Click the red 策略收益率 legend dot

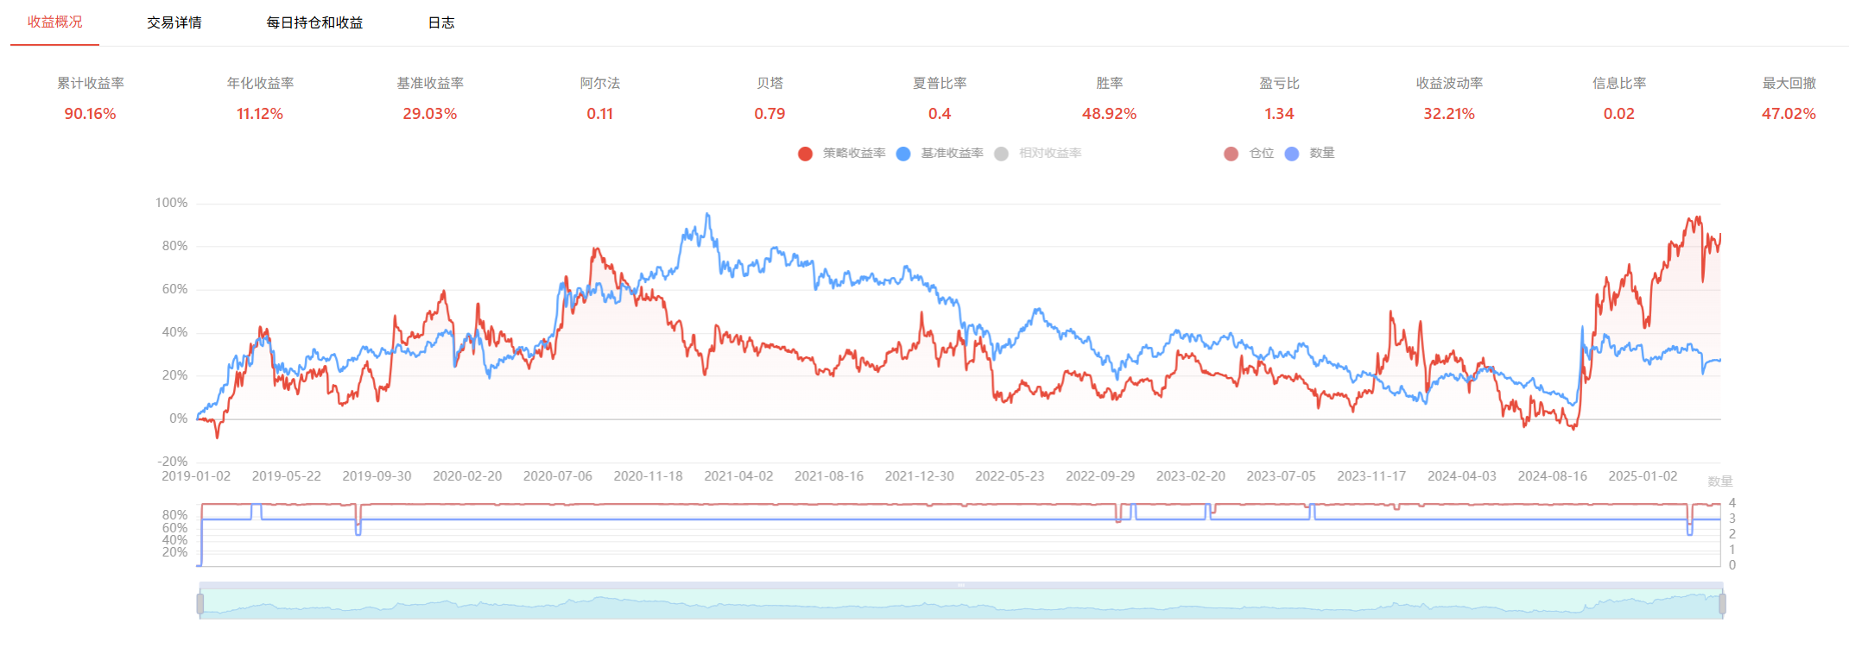805,154
